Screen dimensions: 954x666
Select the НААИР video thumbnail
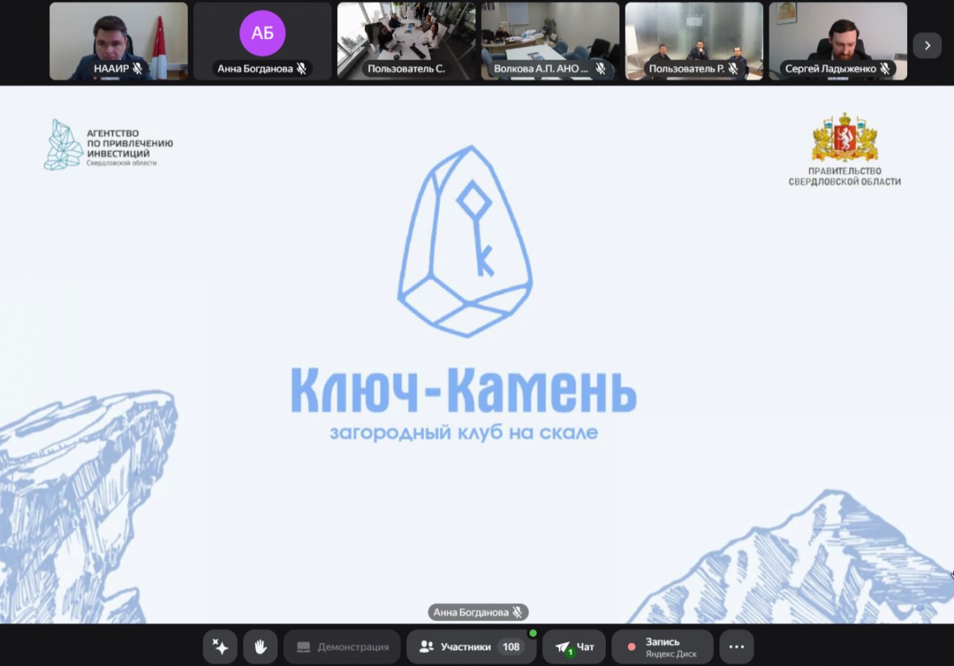118,36
